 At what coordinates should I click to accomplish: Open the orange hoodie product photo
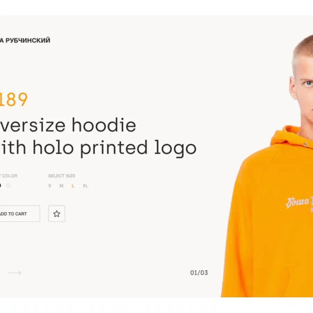[267, 166]
